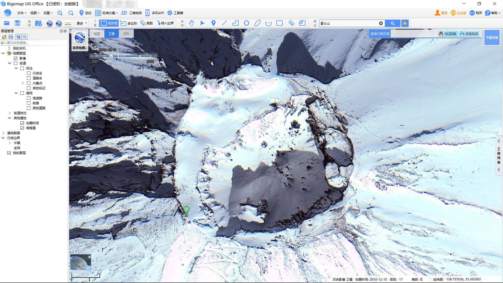The height and width of the screenshot is (283, 503).
Task: Enable the 道路名 checkbox
Action: click(29, 78)
